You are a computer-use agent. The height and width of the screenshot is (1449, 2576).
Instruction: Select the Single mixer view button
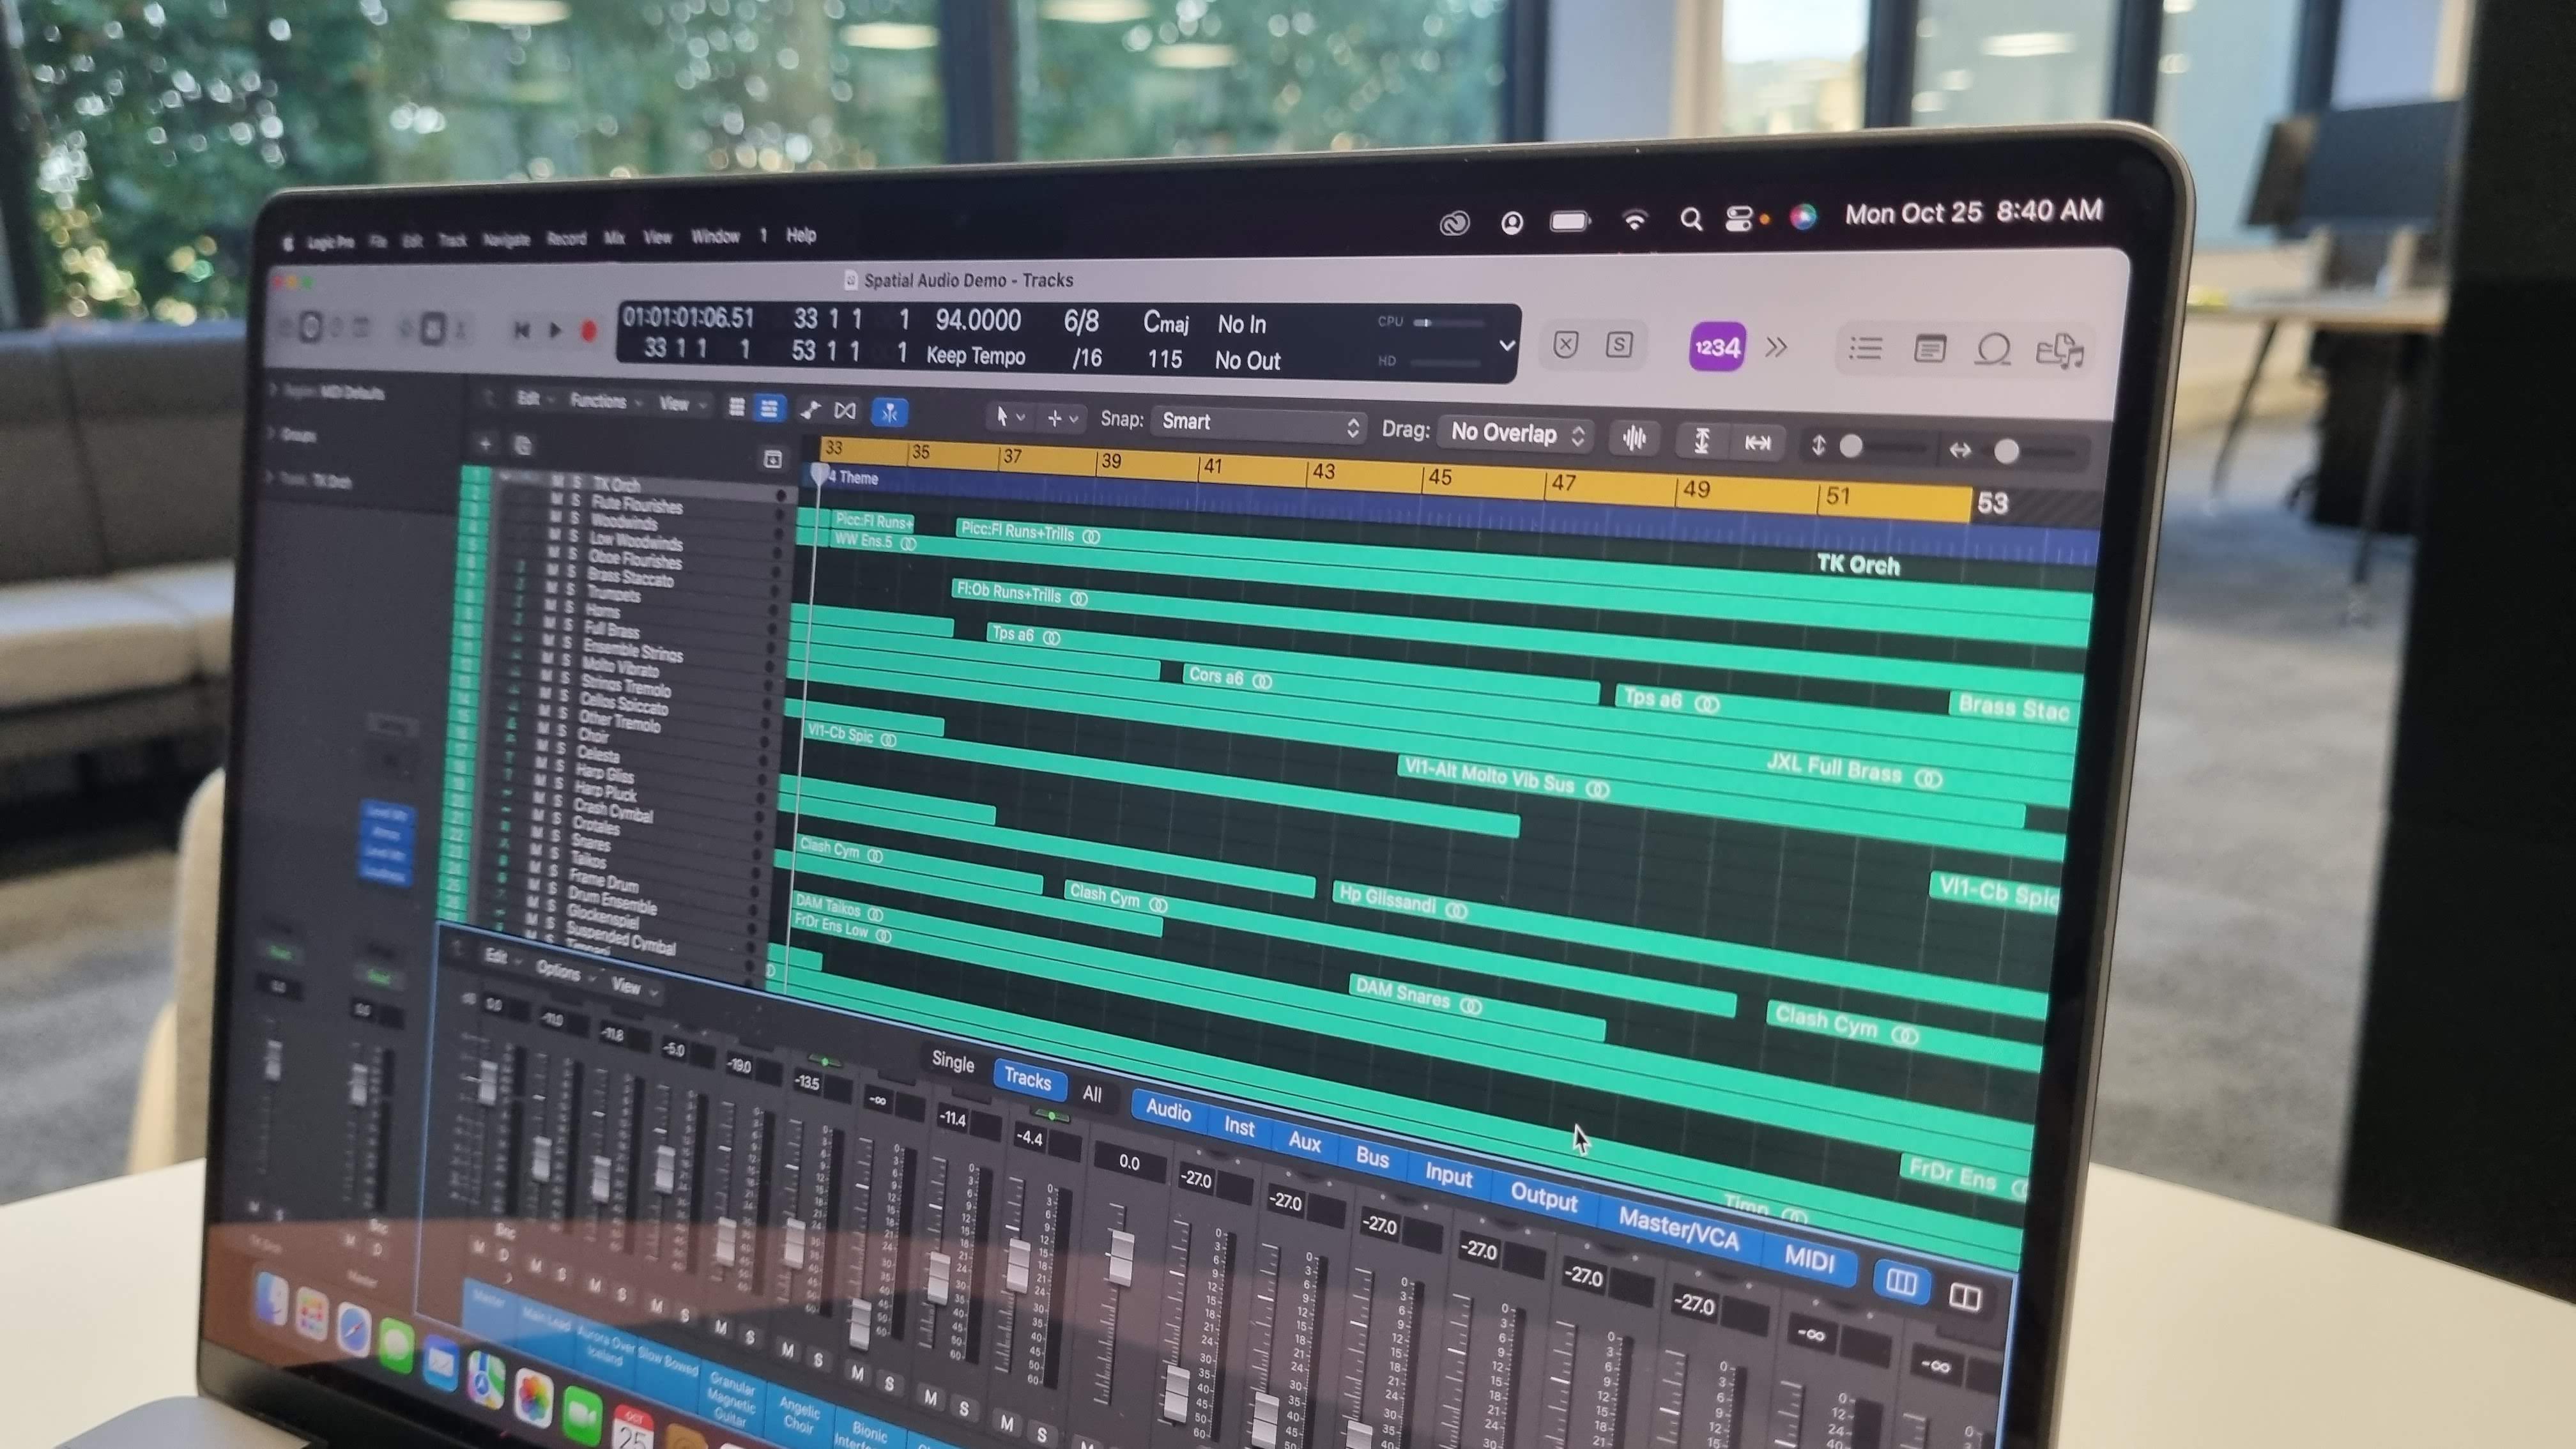point(952,1062)
